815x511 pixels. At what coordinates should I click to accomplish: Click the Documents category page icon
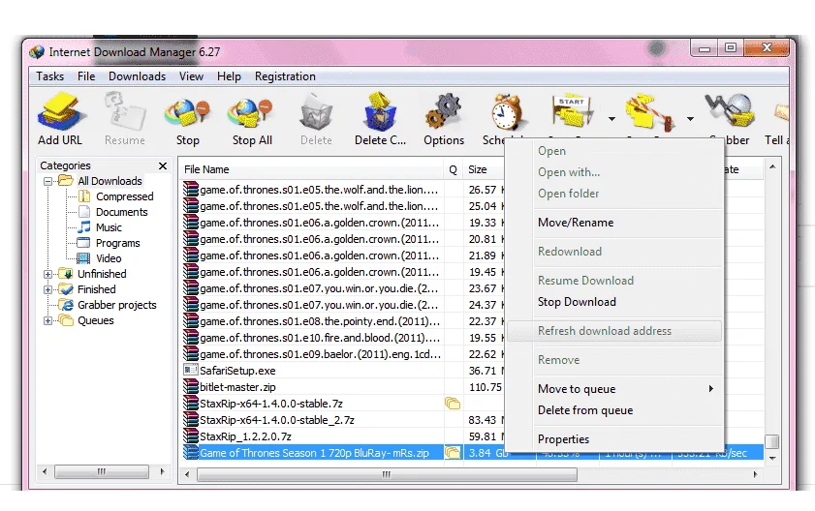click(x=84, y=212)
